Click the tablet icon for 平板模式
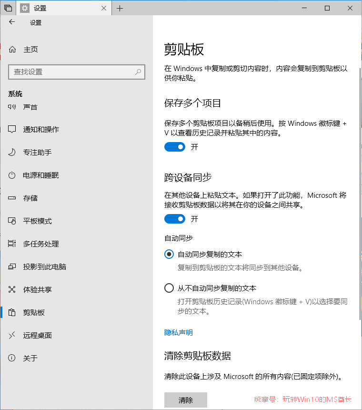 (x=12, y=221)
